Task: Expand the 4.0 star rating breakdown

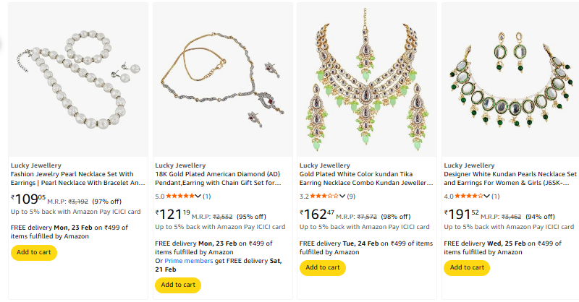Action: click(x=487, y=196)
